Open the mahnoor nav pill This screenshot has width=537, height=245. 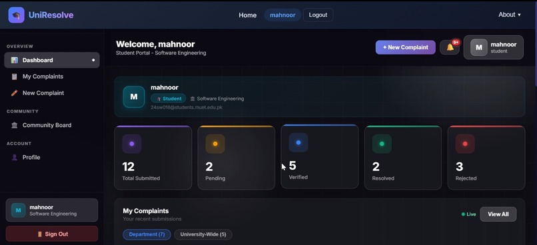tap(282, 15)
